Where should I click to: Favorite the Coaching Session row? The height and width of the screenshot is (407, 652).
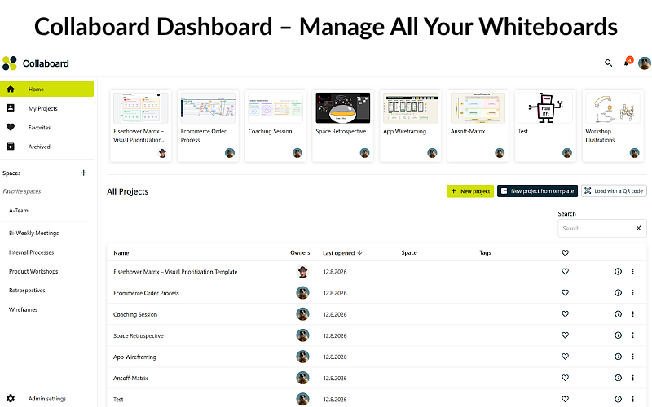pos(565,314)
